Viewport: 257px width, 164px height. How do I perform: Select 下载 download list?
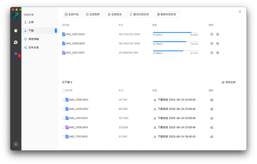[40, 30]
